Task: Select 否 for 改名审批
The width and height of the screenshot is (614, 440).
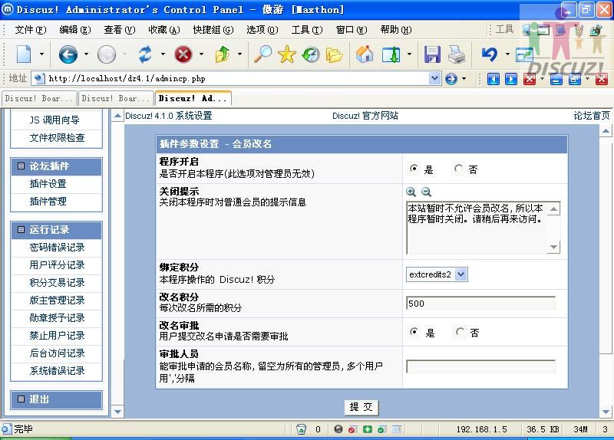Action: pyautogui.click(x=460, y=332)
